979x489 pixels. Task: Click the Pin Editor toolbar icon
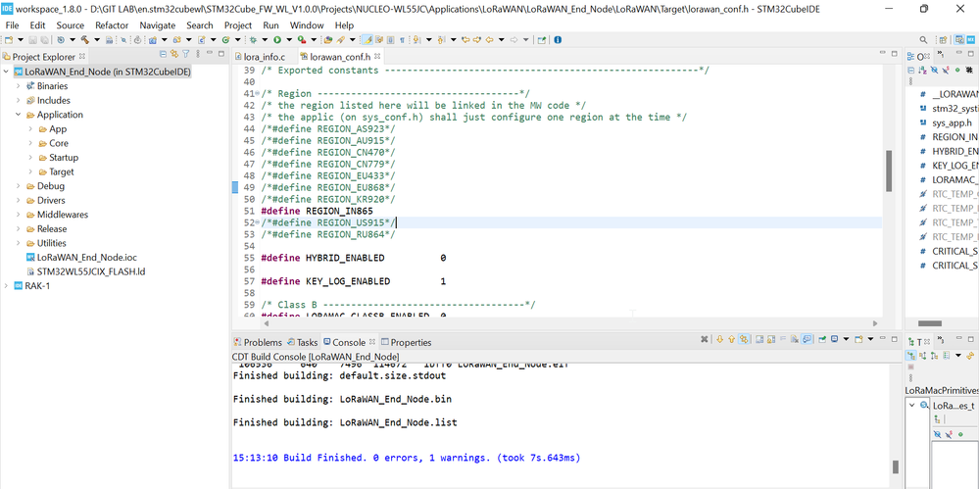[542, 39]
